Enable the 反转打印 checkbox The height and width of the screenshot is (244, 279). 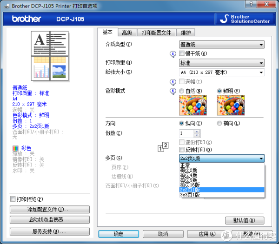[182, 150]
